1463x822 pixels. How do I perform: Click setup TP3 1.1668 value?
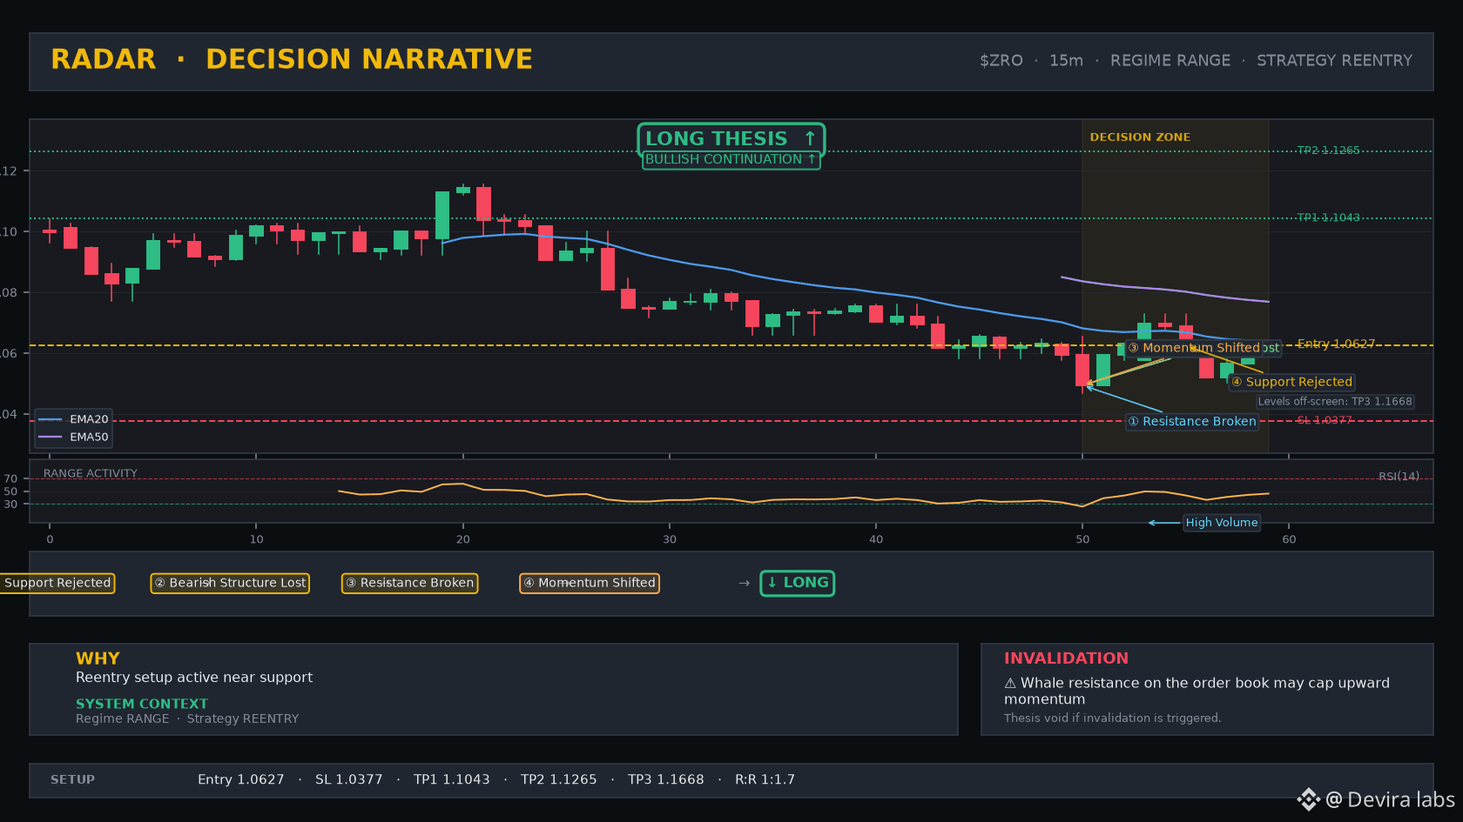[x=666, y=779]
